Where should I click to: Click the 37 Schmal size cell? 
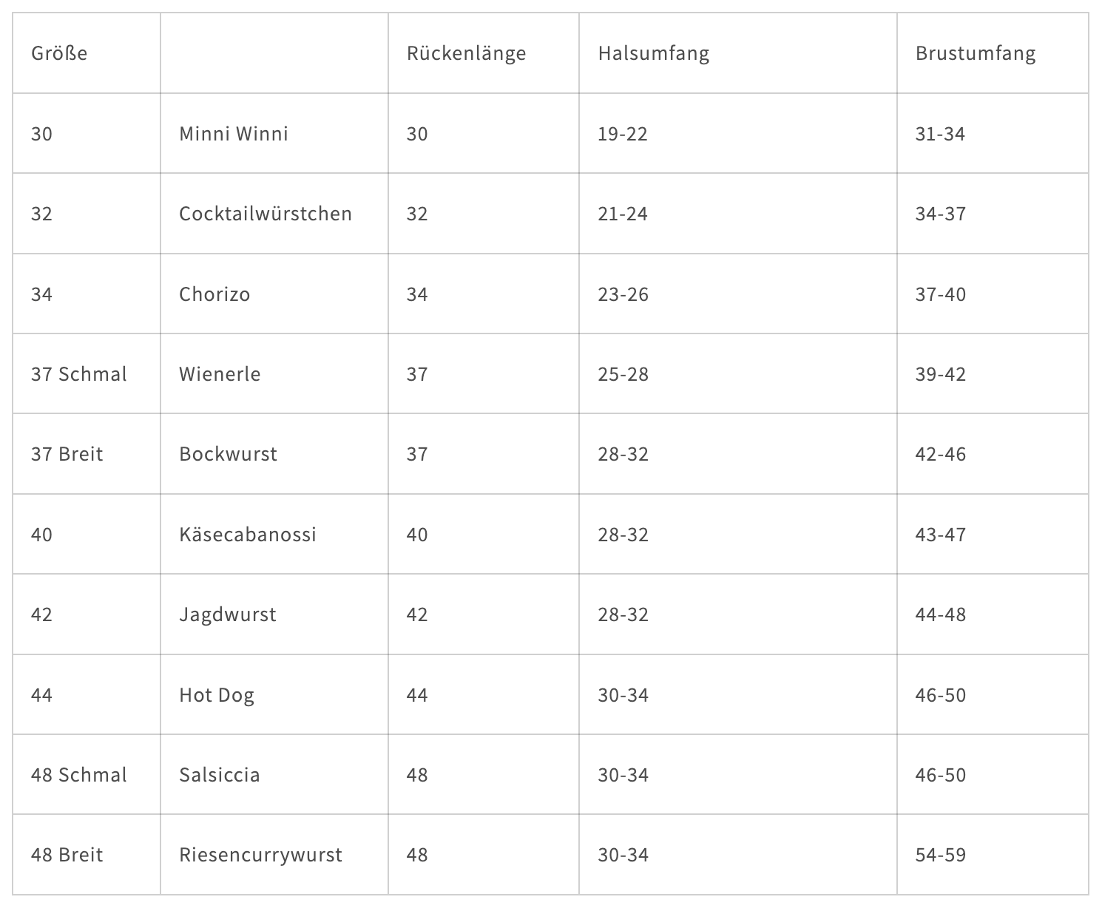tap(87, 374)
